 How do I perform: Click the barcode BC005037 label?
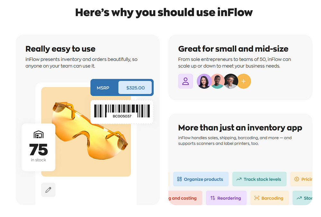(x=122, y=112)
